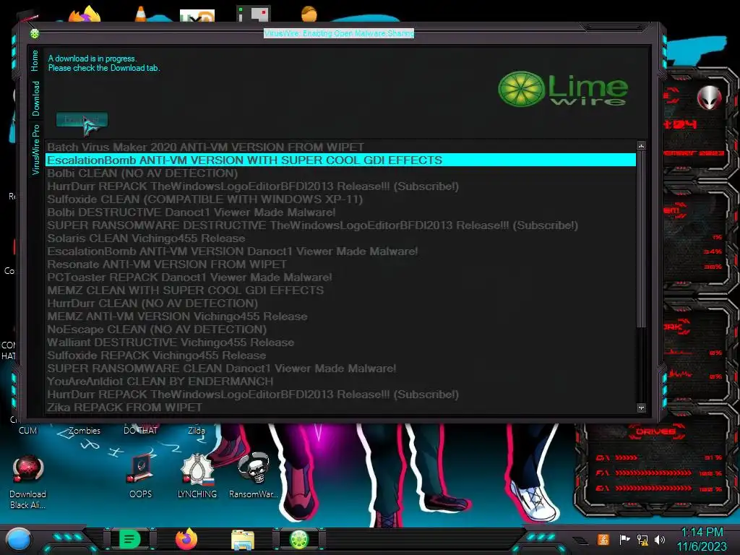The height and width of the screenshot is (555, 740).
Task: Click the Zombies desktop label
Action: 85,431
